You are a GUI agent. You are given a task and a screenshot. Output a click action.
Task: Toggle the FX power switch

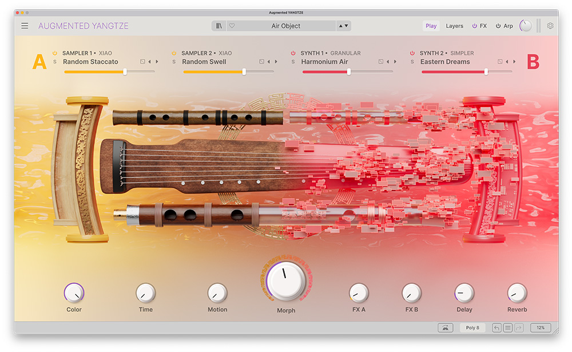474,26
